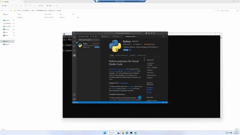Click the File Explorer search box

click(x=229, y=10)
